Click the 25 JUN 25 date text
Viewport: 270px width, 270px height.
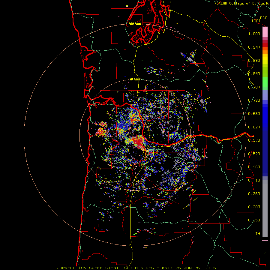point(188,268)
